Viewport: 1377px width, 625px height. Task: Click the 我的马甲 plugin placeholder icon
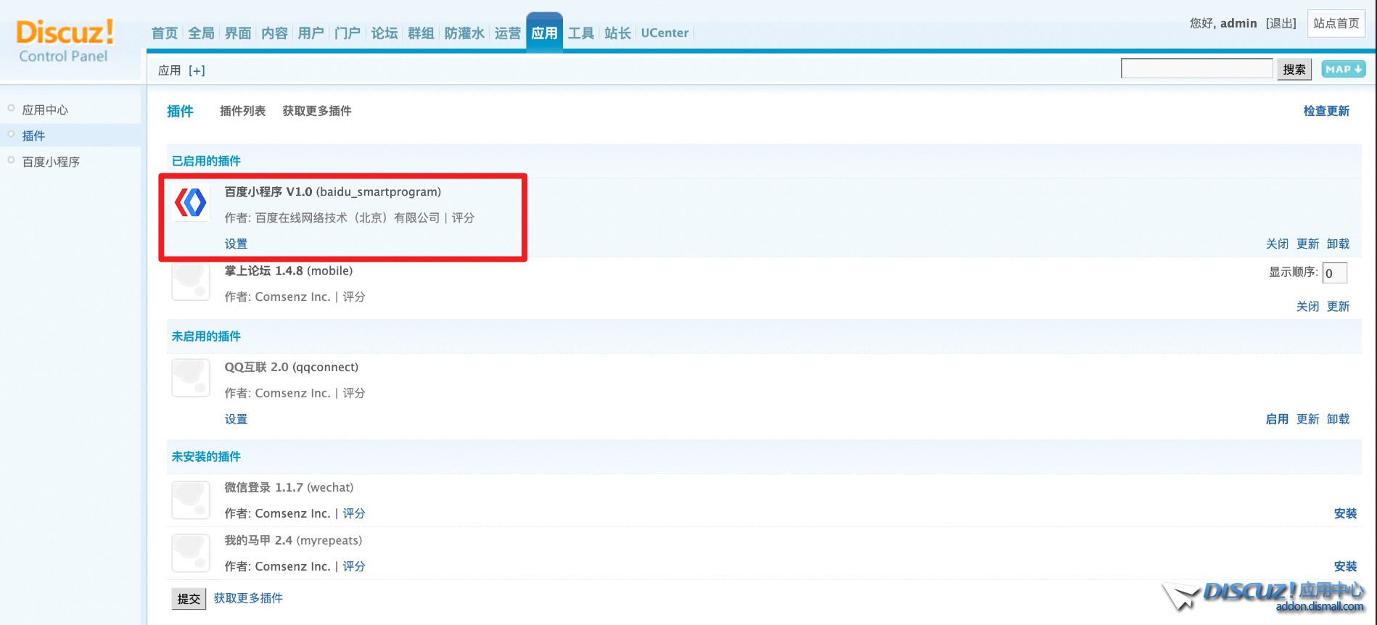coord(191,552)
